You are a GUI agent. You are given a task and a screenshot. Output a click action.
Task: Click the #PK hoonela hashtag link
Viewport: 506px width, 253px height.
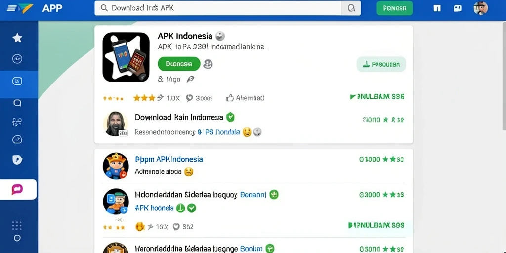[154, 208]
